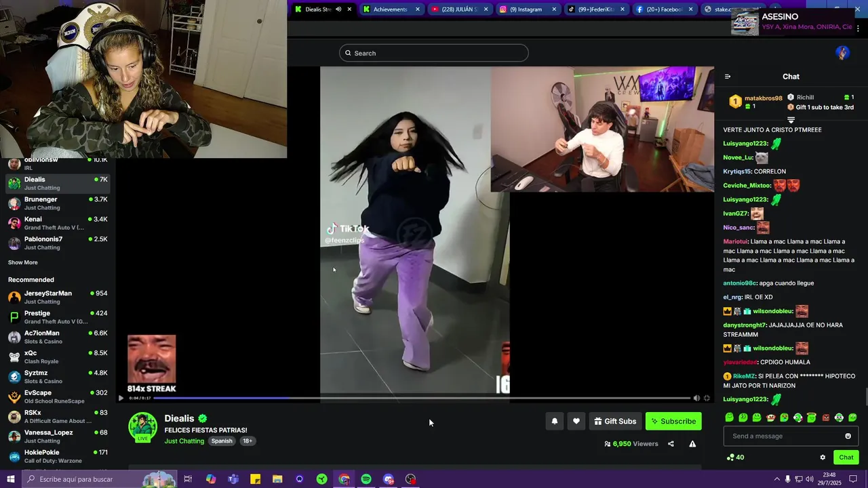Open Spotify from the taskbar
Screen dimensions: 868x488
[366, 479]
